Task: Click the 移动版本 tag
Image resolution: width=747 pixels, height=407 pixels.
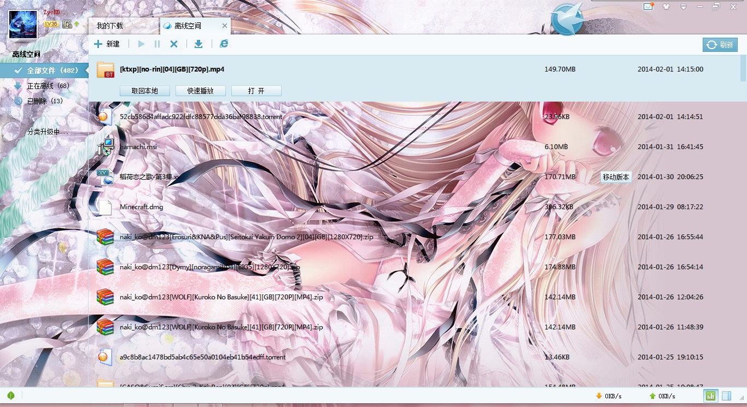Action: tap(616, 177)
